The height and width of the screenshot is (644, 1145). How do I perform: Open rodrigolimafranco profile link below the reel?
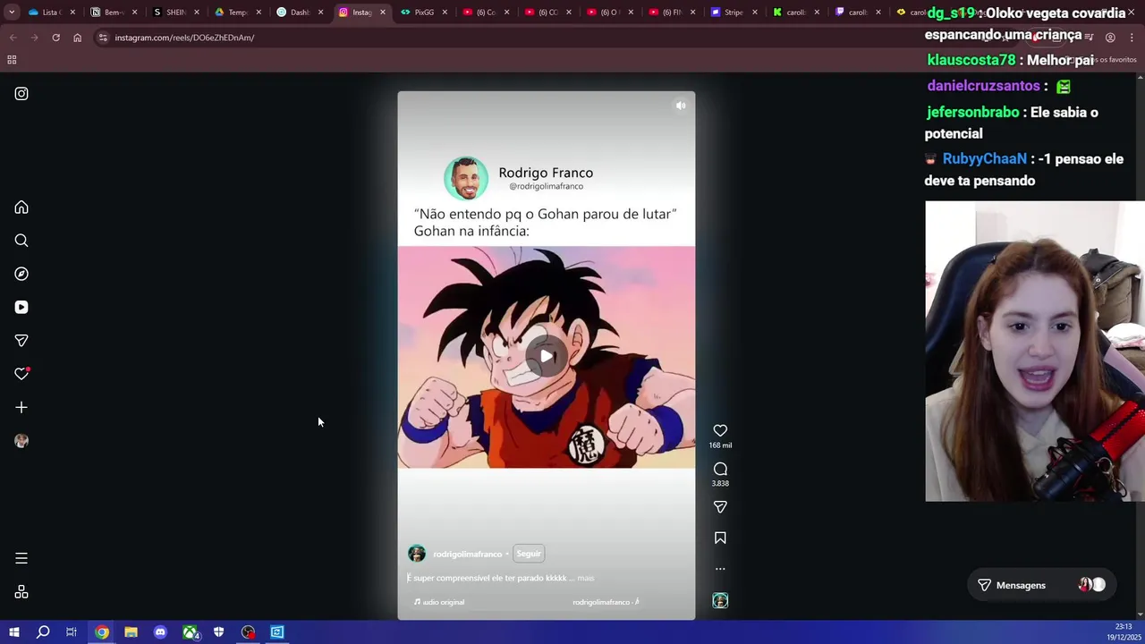pyautogui.click(x=467, y=555)
